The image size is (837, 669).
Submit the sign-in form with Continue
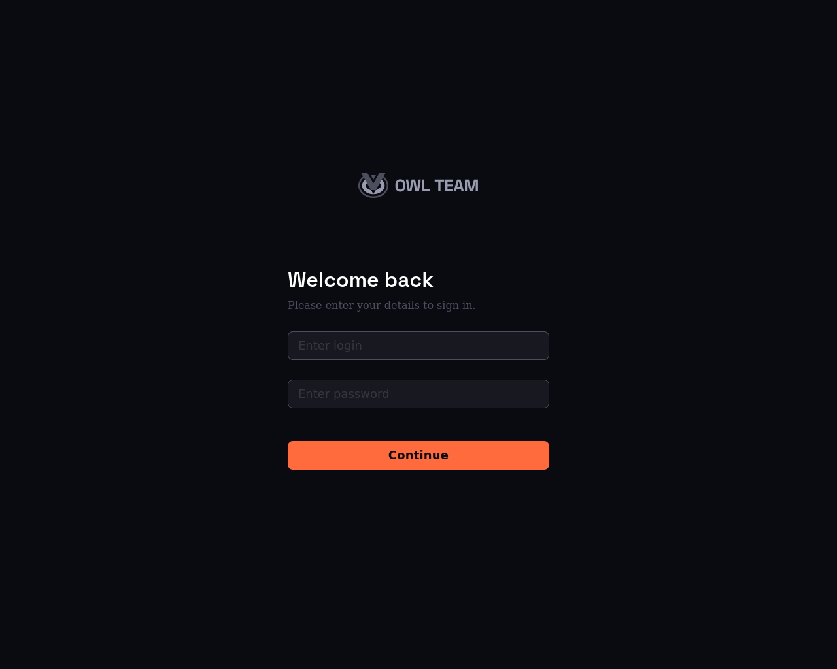[418, 455]
